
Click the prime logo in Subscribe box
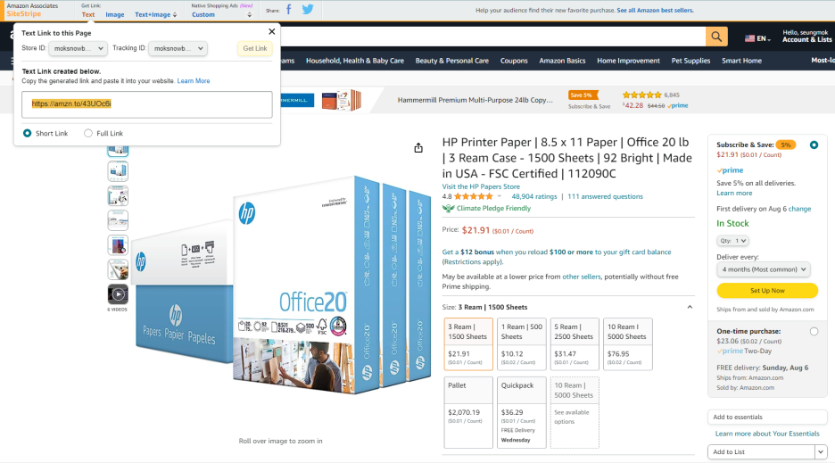[730, 170]
